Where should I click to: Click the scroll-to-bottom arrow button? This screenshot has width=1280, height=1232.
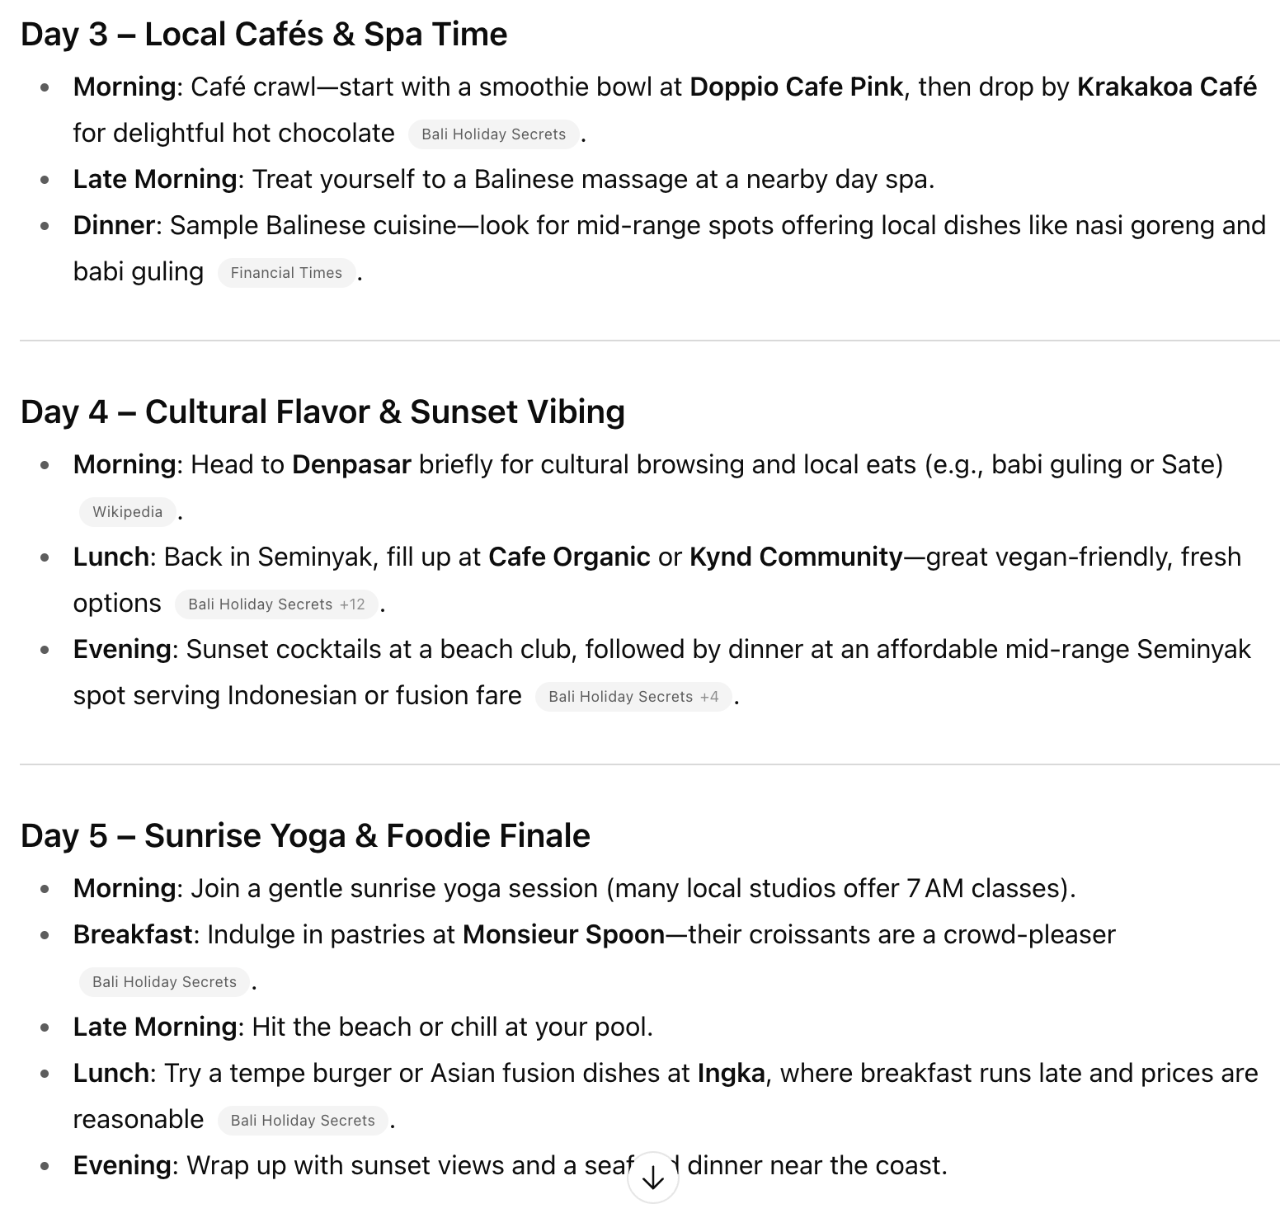point(652,1178)
